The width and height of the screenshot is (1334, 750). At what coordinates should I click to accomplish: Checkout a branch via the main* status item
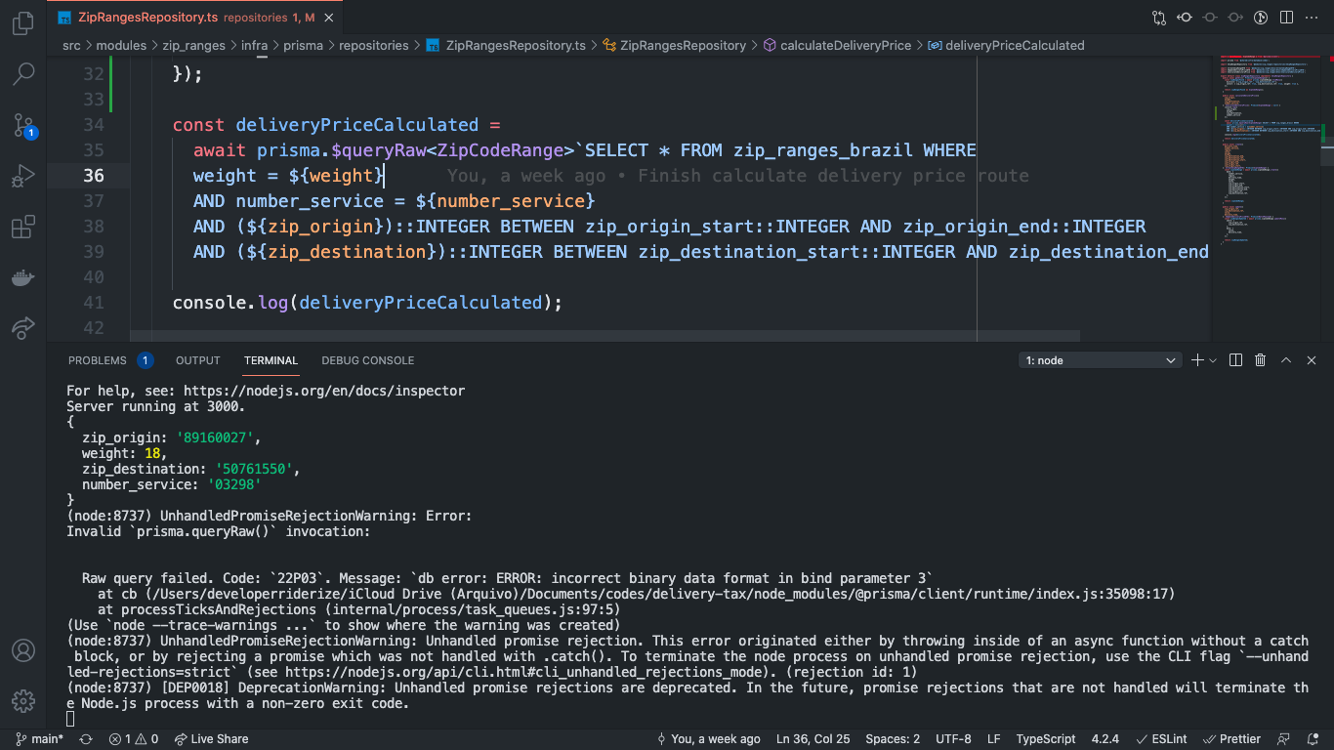[x=39, y=739]
